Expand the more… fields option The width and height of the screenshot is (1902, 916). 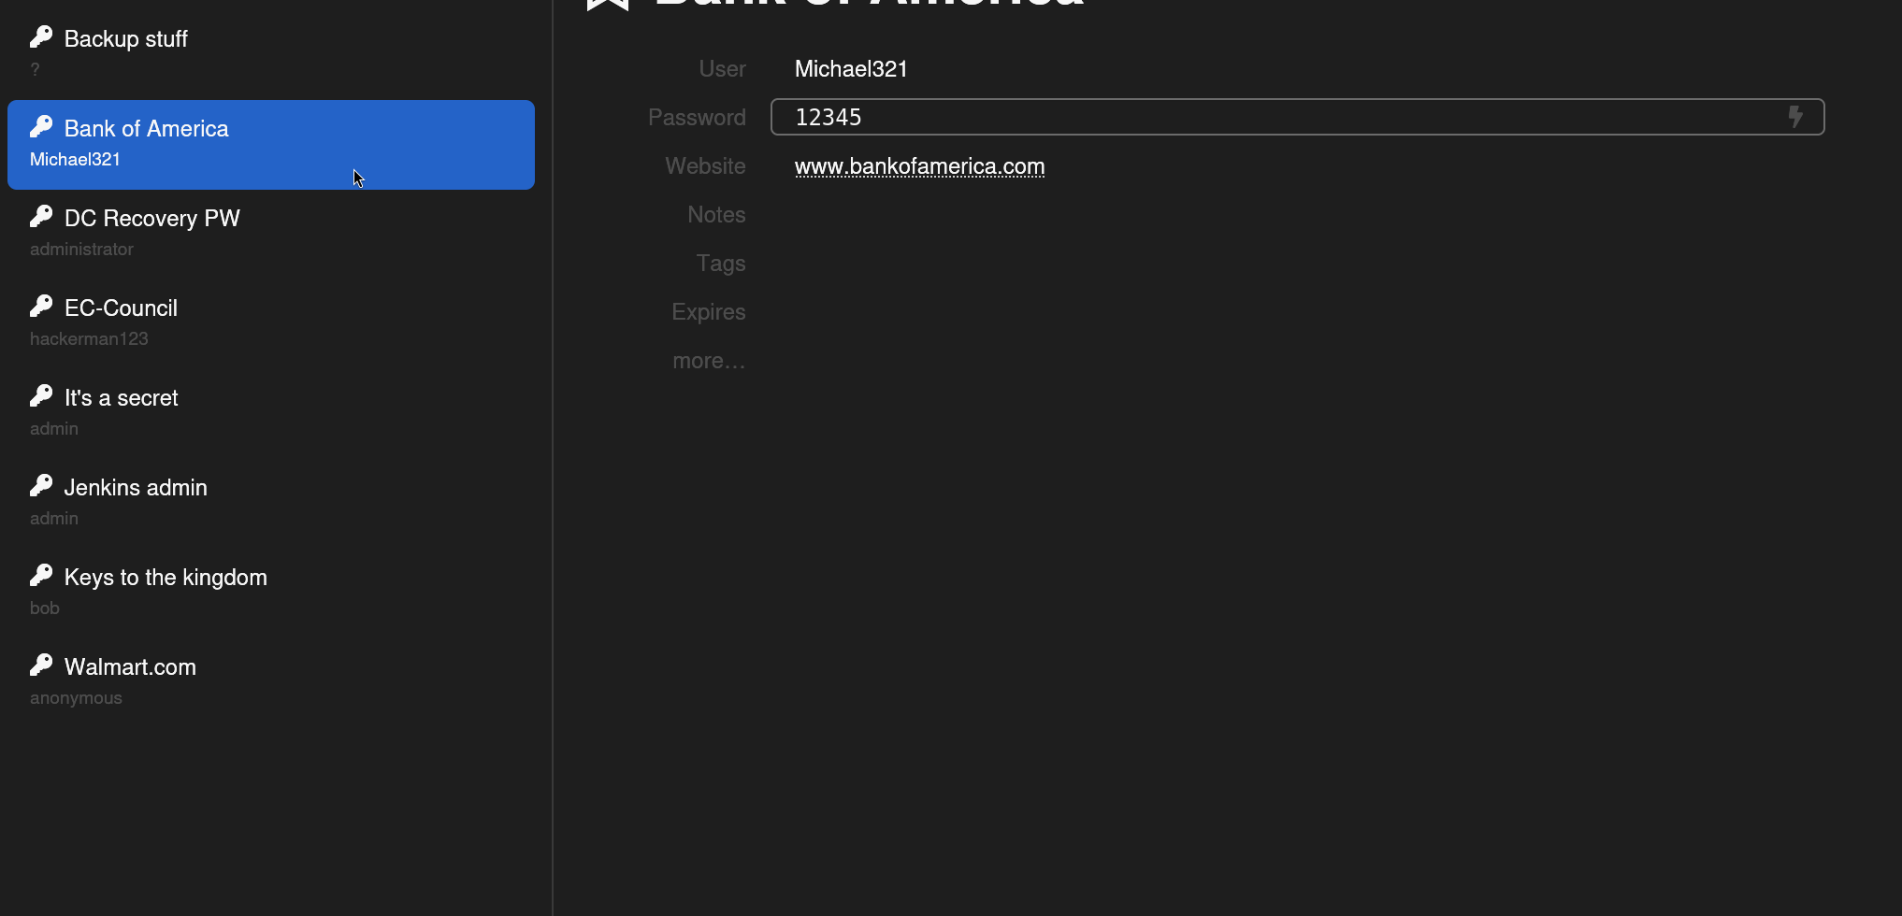(709, 361)
